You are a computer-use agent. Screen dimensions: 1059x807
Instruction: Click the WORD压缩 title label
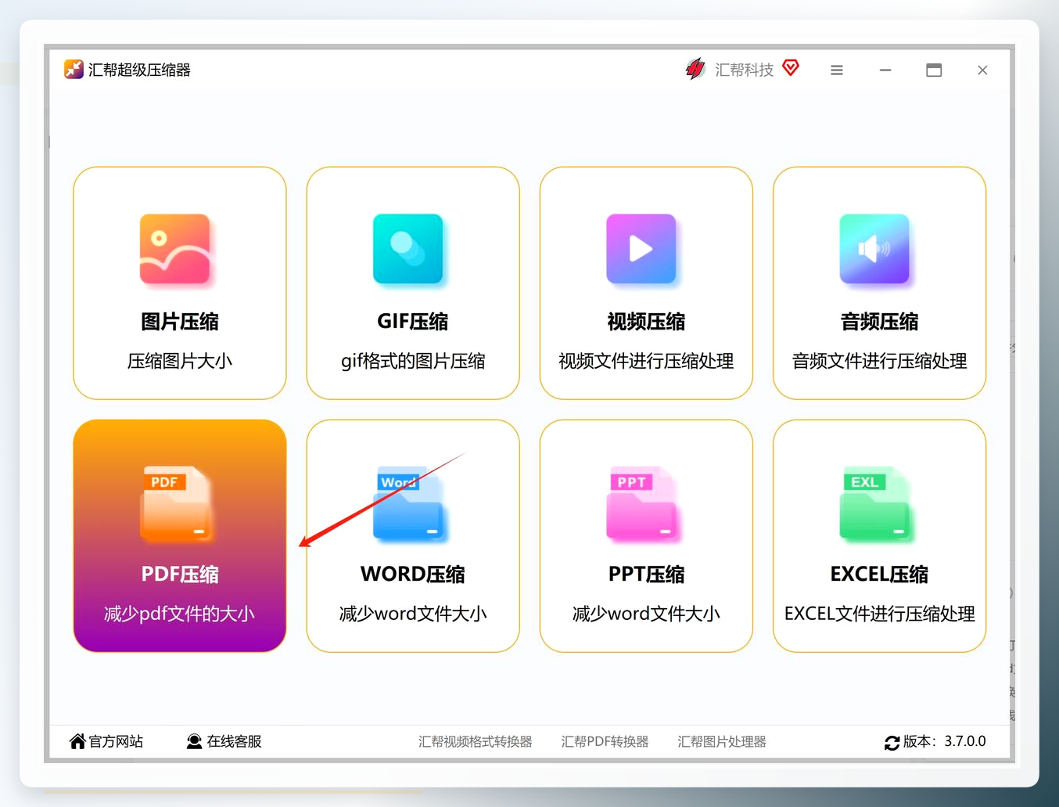413,574
